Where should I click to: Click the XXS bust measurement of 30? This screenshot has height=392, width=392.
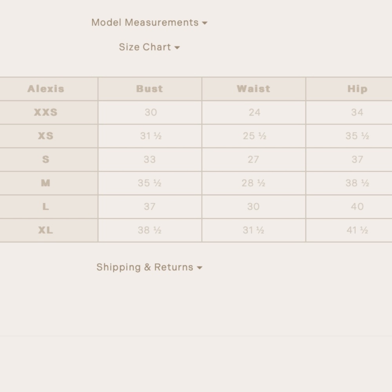pyautogui.click(x=151, y=113)
